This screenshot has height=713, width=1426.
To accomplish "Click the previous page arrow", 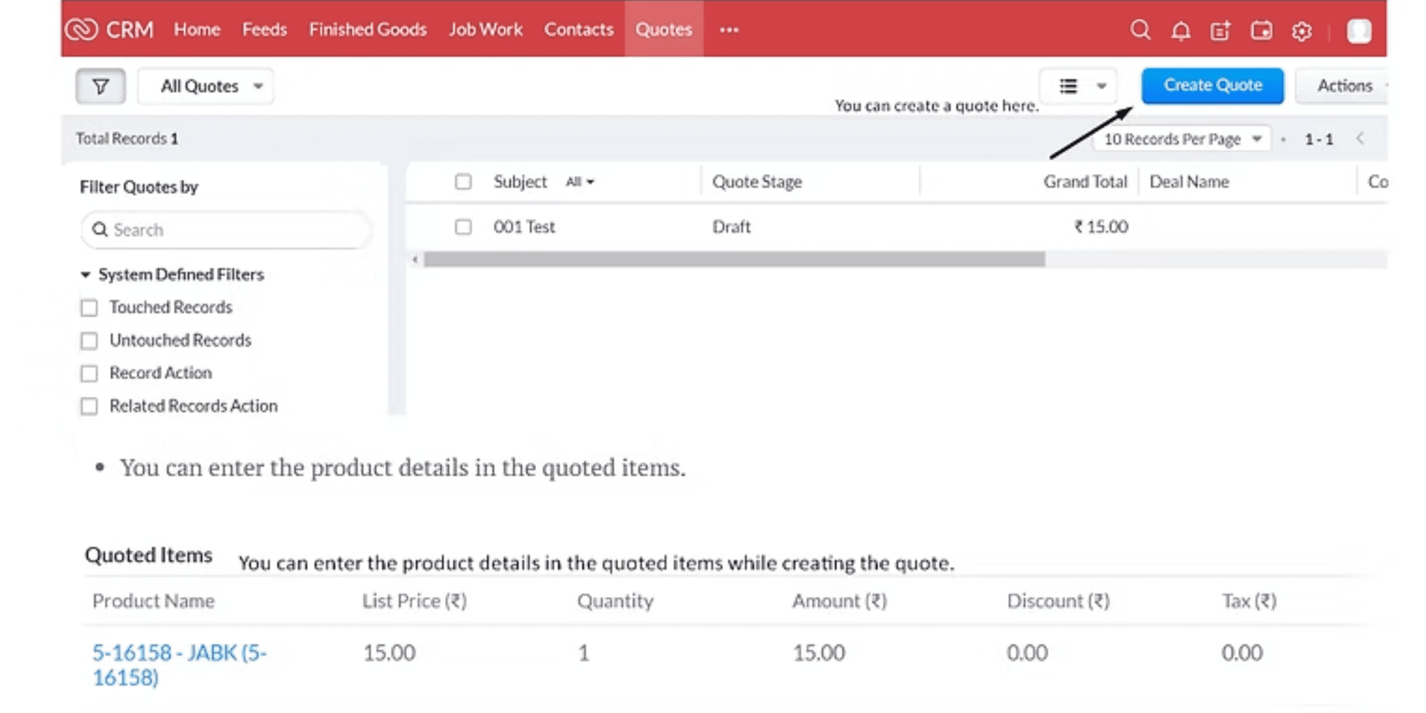I will pyautogui.click(x=1360, y=138).
